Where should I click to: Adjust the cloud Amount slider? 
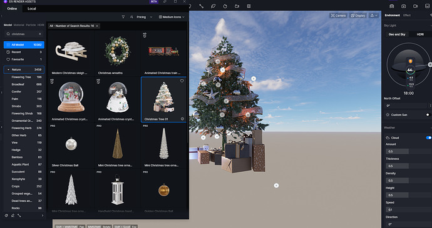coord(408,151)
